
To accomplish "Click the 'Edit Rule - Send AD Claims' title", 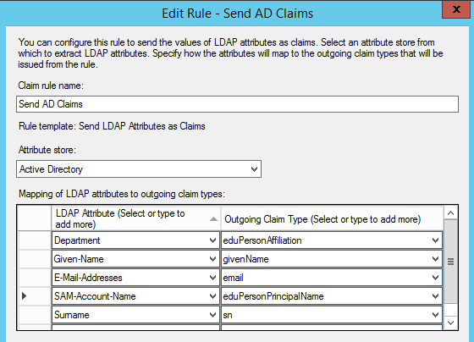I will click(x=237, y=14).
